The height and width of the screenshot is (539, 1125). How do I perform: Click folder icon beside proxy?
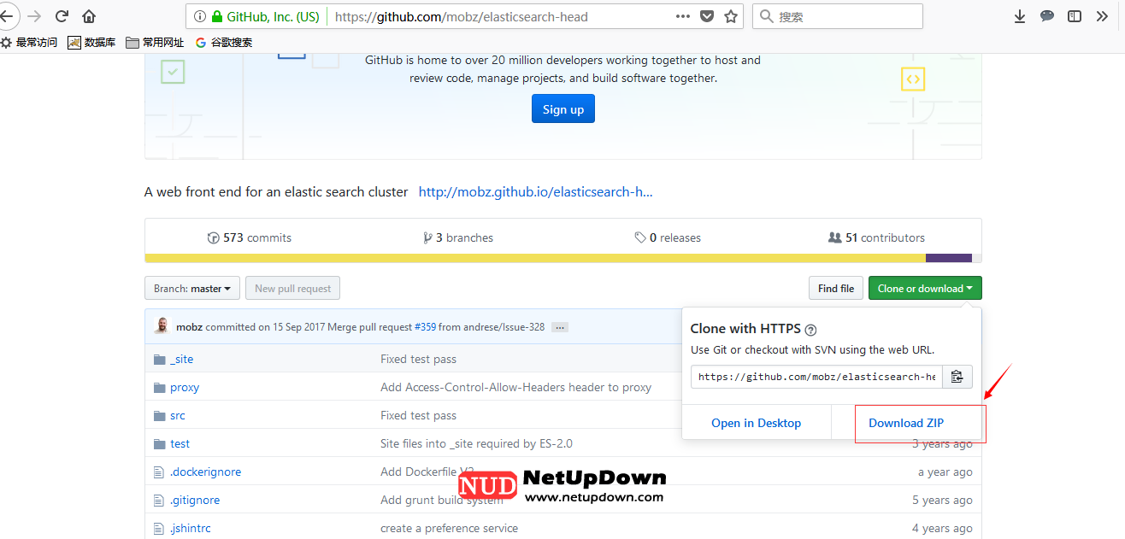159,388
